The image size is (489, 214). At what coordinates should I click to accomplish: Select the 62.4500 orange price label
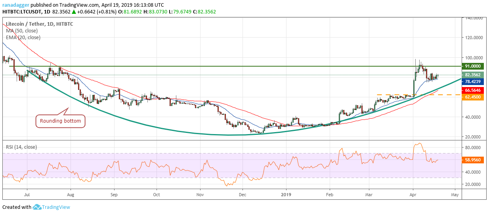coord(472,97)
